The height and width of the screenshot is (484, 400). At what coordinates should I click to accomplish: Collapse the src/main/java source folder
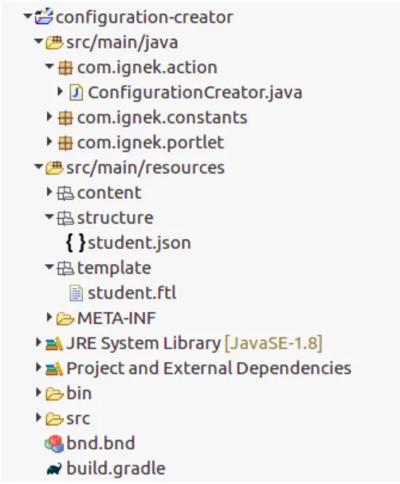(38, 41)
